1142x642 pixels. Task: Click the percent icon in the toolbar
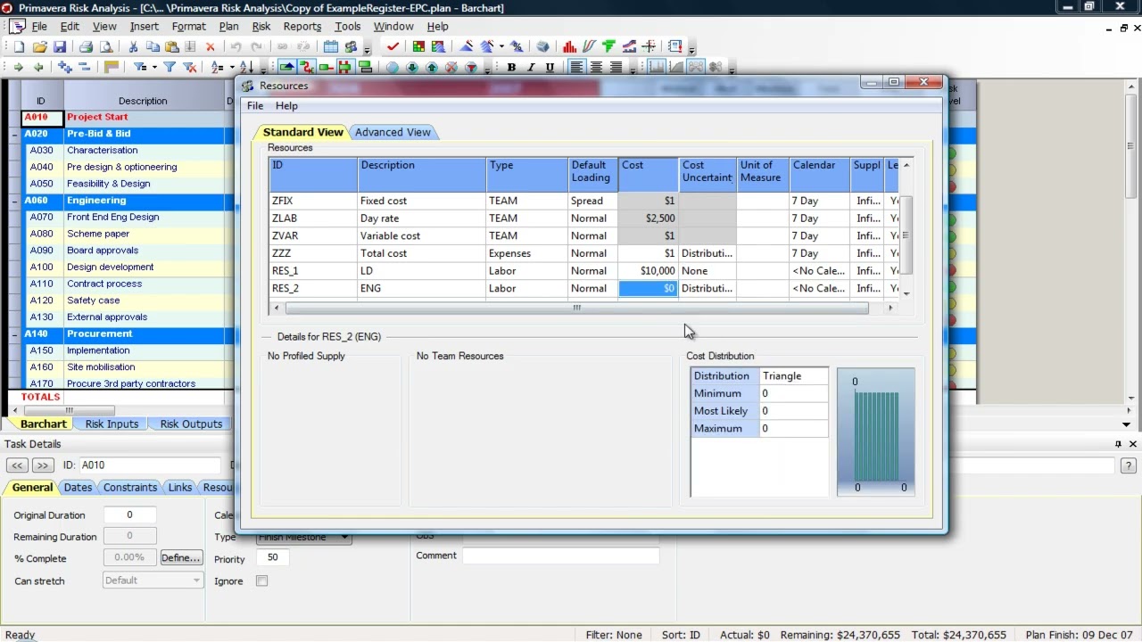pos(517,46)
